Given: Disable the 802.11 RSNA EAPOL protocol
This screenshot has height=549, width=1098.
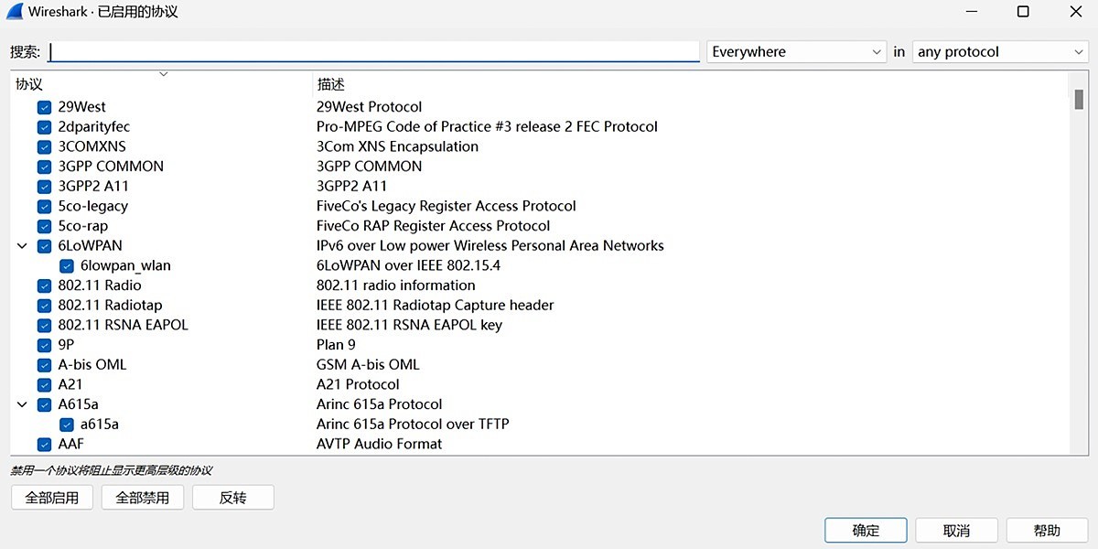Looking at the screenshot, I should point(44,325).
